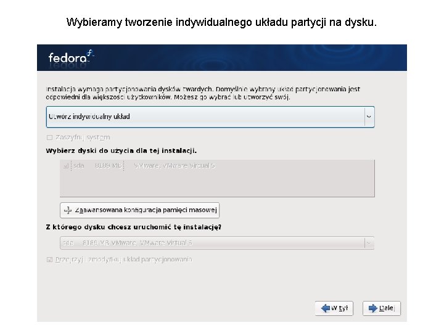Open the boot disk 'sda 8189 MB' dropdown
This screenshot has height=333, width=444.
pyautogui.click(x=217, y=243)
